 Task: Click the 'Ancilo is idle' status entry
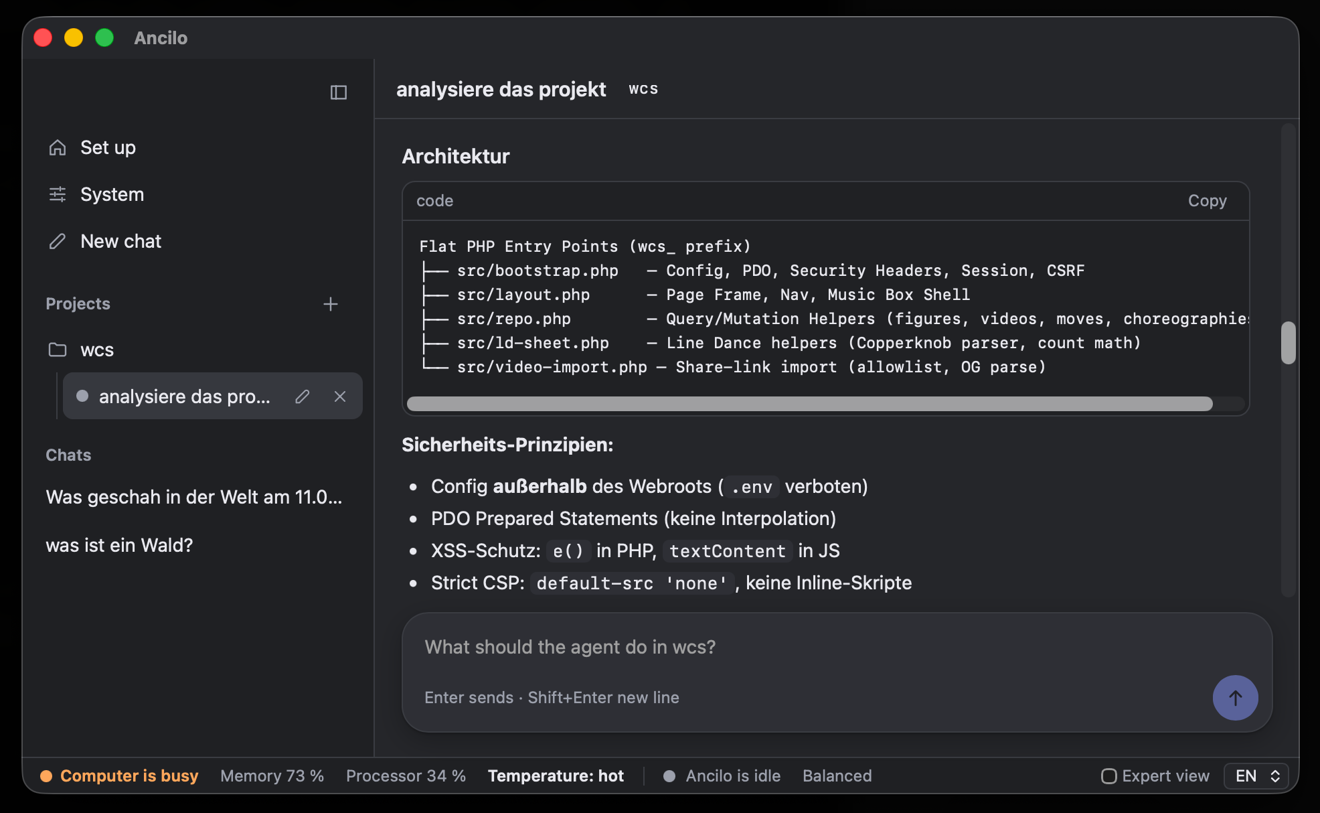722,776
